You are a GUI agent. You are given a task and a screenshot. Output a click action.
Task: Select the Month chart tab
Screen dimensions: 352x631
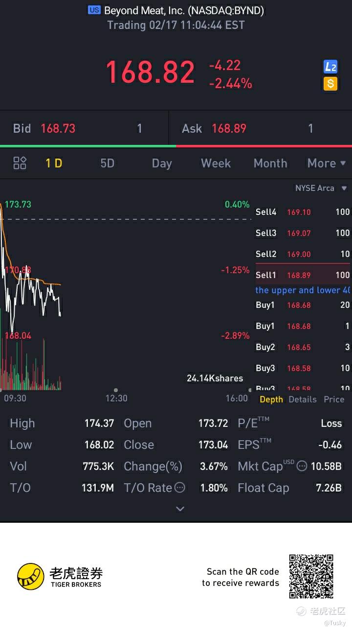[270, 163]
